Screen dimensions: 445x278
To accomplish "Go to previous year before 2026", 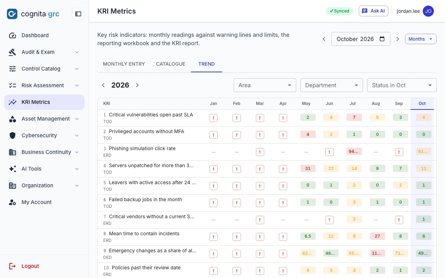I will [103, 85].
